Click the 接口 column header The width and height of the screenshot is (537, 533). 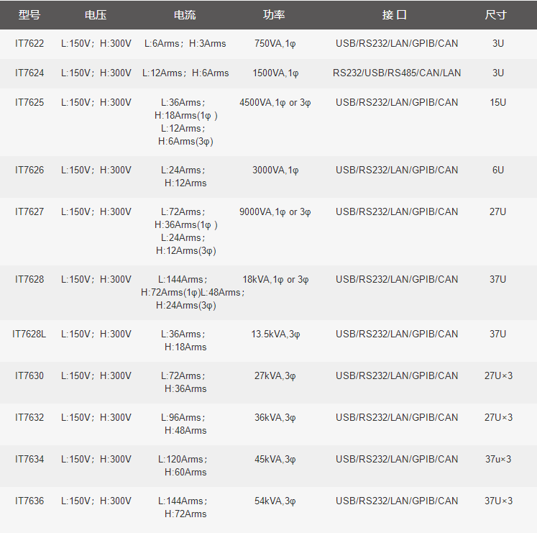(x=395, y=14)
